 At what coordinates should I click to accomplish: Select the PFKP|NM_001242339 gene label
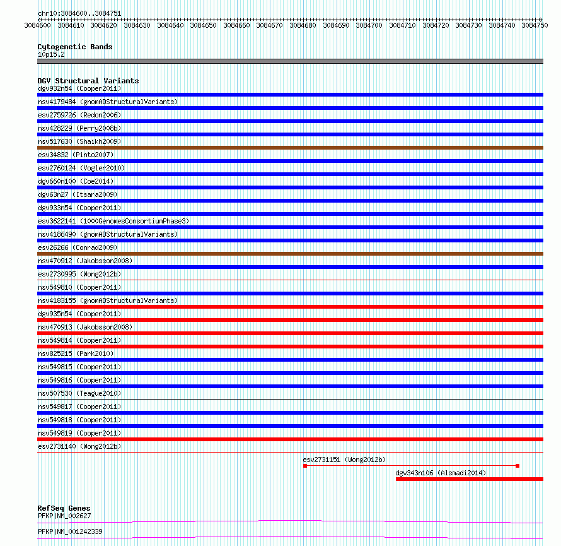pyautogui.click(x=70, y=531)
